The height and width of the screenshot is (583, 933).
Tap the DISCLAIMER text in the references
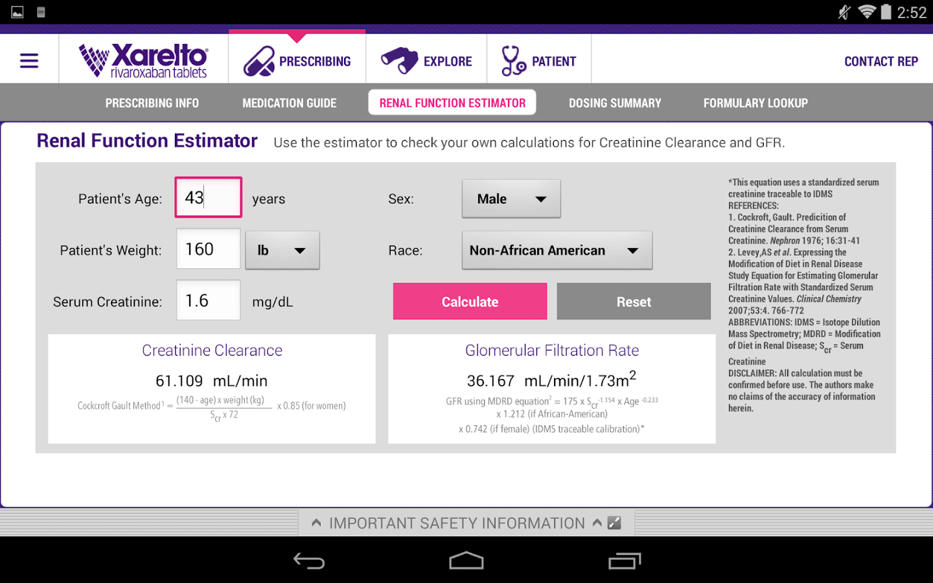801,391
